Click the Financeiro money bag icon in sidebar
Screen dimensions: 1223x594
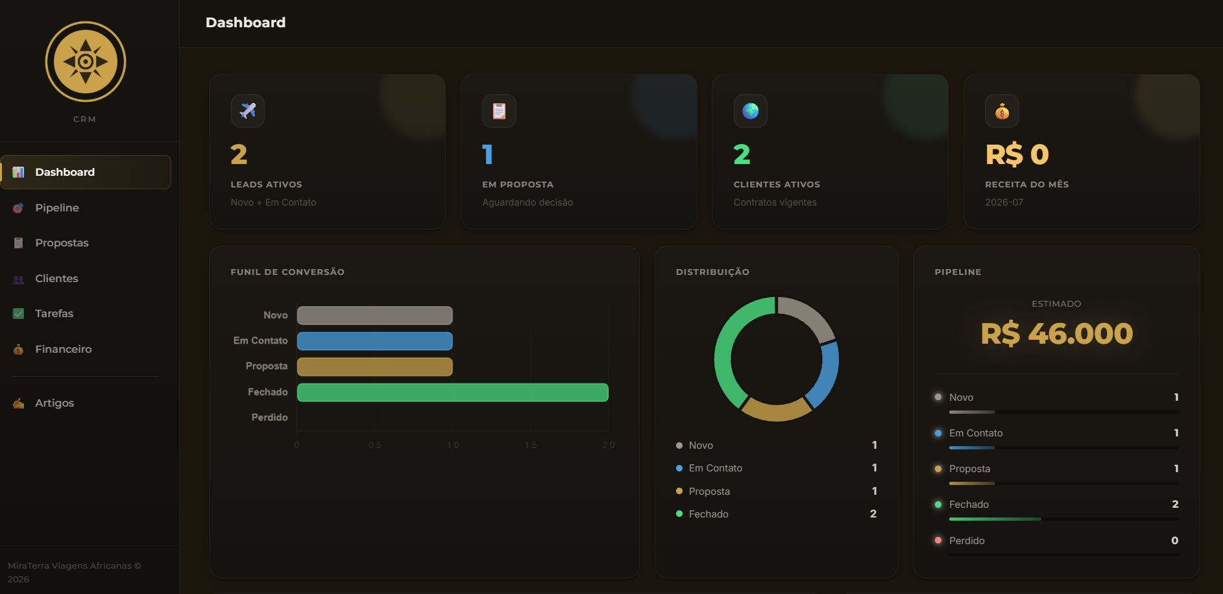coord(18,349)
